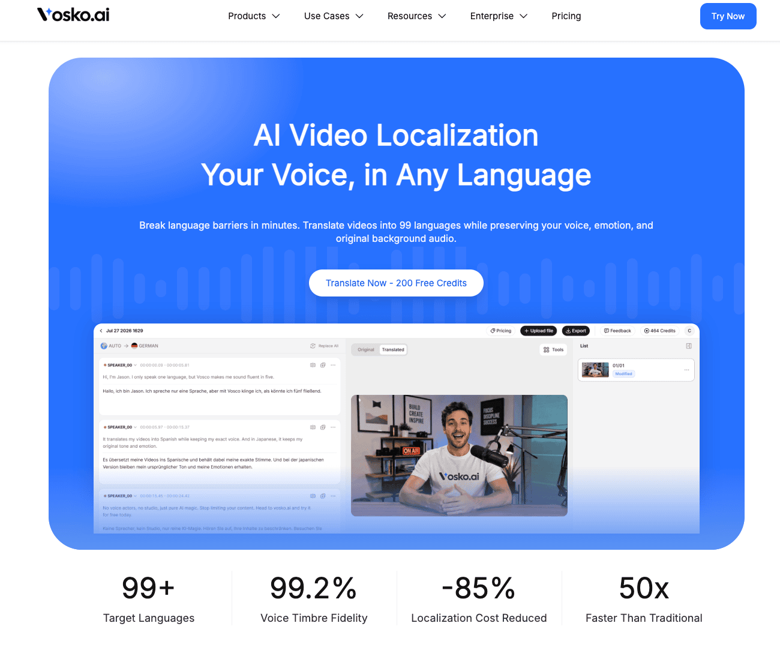Expand the Use Cases menu
The image size is (780, 659).
(334, 16)
